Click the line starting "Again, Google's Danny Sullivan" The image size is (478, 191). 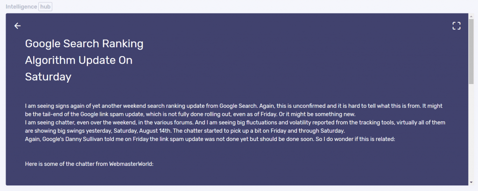pyautogui.click(x=210, y=139)
